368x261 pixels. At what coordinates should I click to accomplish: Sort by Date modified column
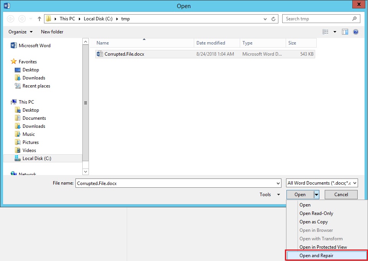(217, 43)
